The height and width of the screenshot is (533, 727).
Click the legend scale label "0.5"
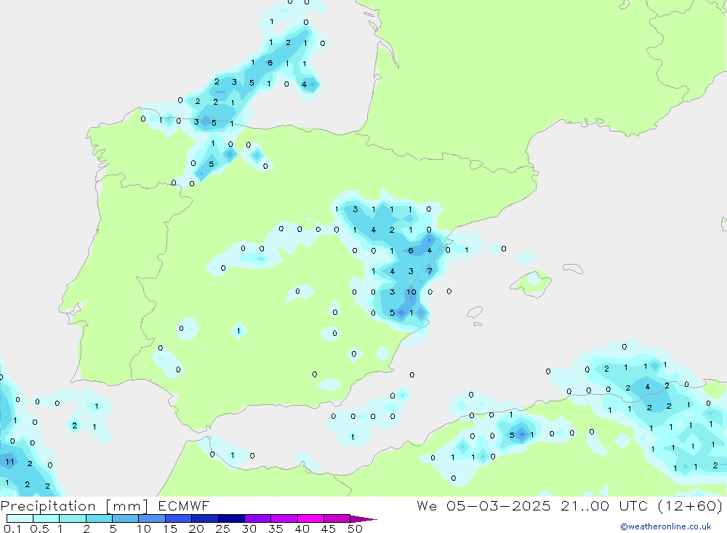pyautogui.click(x=39, y=529)
